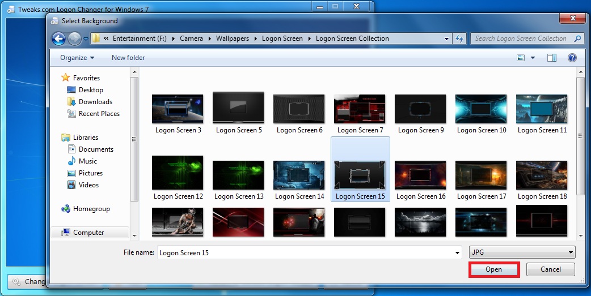Toggle the preview pane icon

point(552,58)
